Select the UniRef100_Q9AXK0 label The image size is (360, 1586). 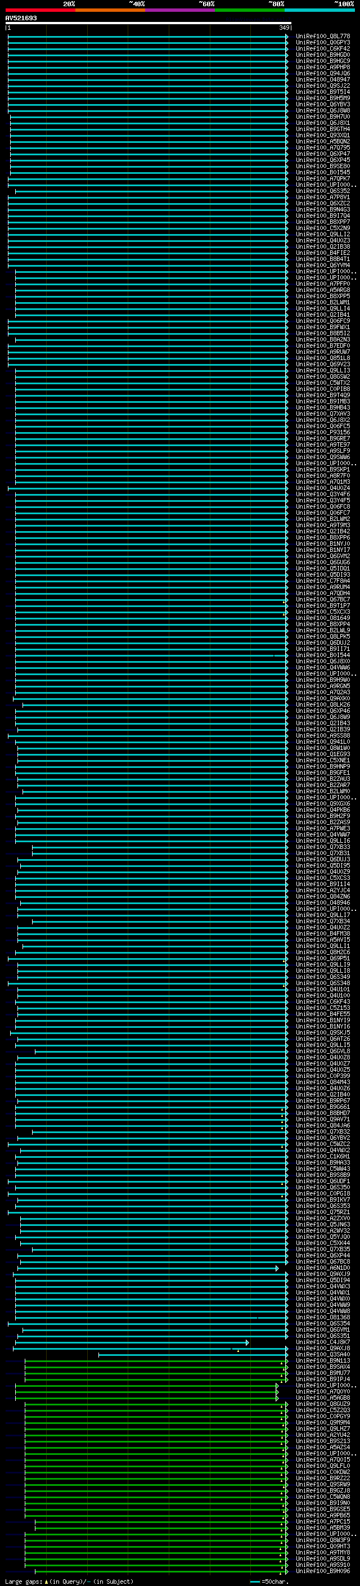tap(323, 698)
